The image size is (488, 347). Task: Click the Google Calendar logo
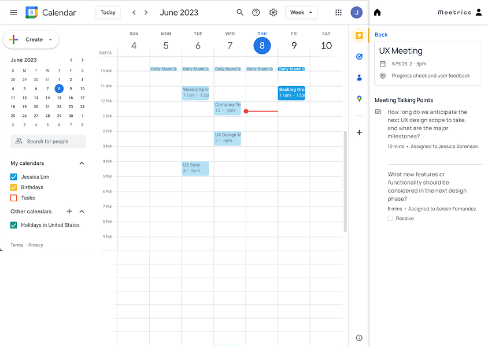tap(31, 13)
